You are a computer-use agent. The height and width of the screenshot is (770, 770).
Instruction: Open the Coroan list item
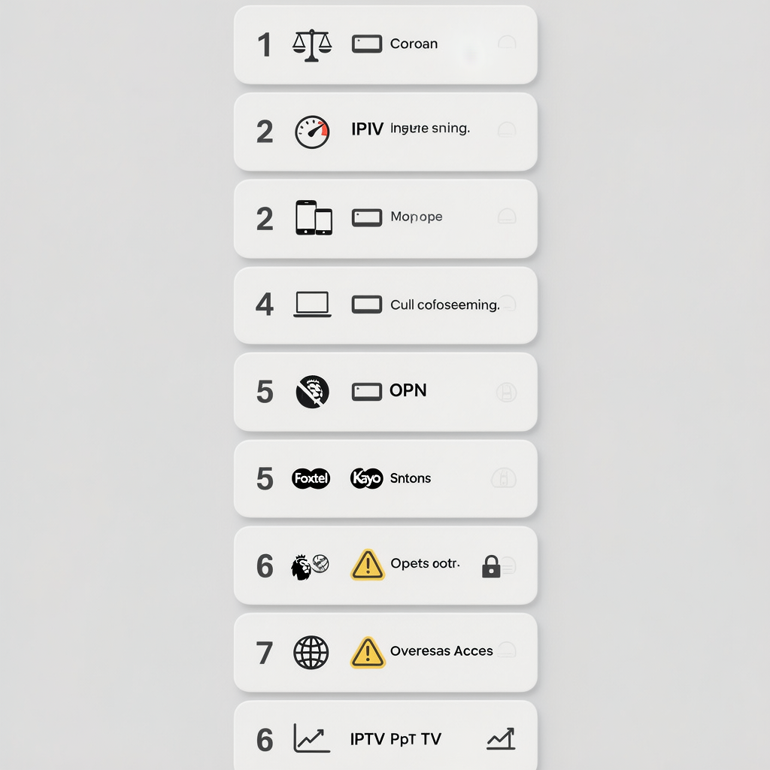(386, 44)
